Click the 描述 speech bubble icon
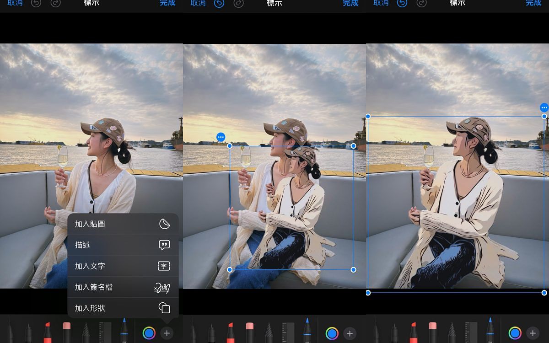 click(164, 245)
